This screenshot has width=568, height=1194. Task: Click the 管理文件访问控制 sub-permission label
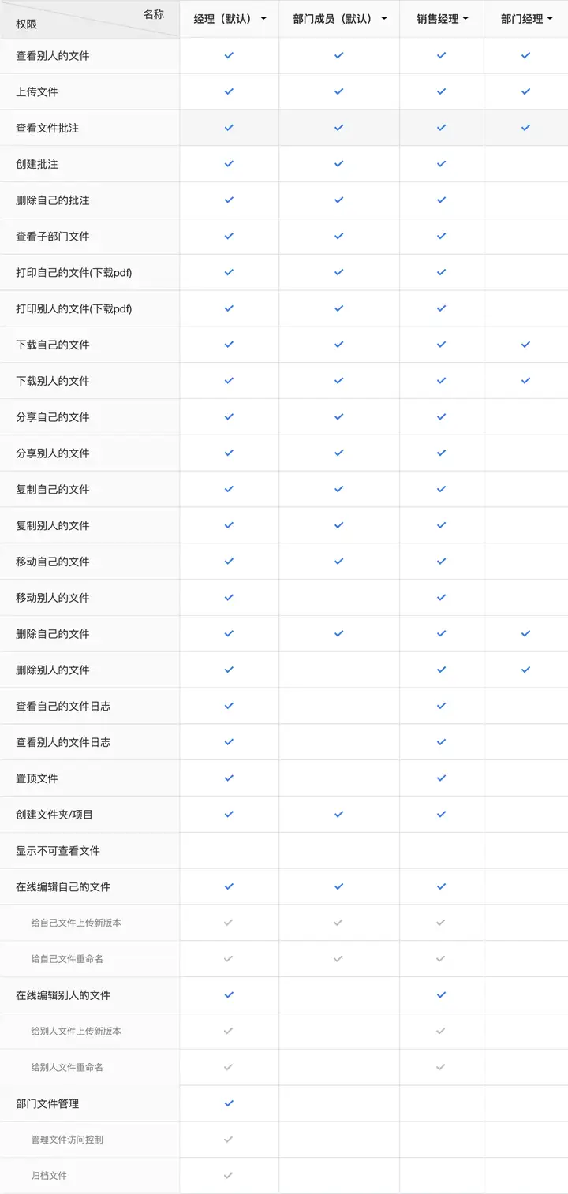click(67, 1140)
